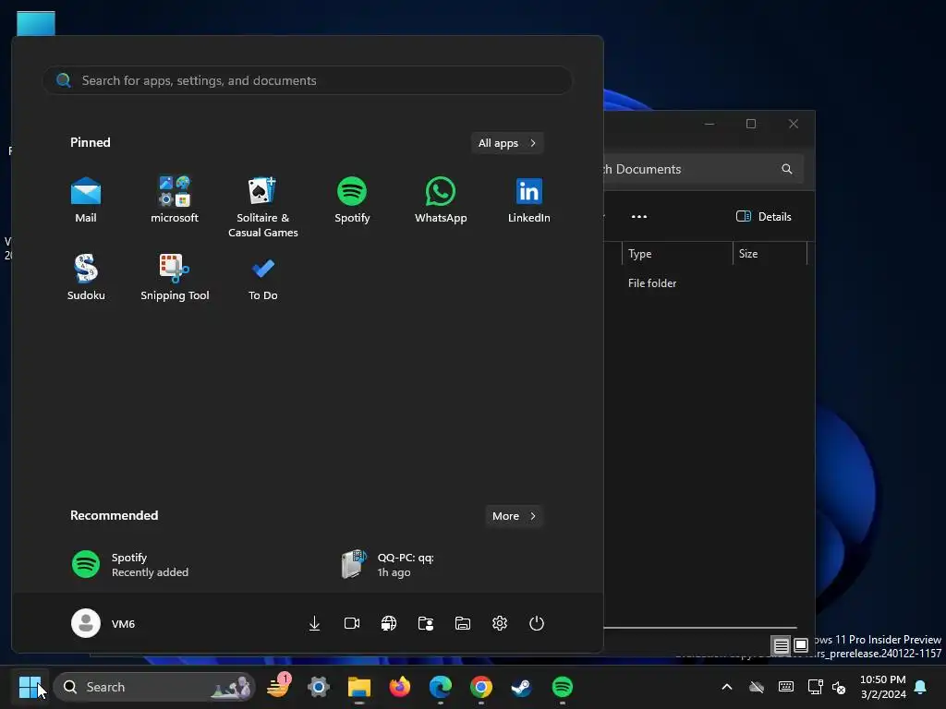Open the microsoft pinned folder
The image size is (946, 709).
tap(175, 199)
